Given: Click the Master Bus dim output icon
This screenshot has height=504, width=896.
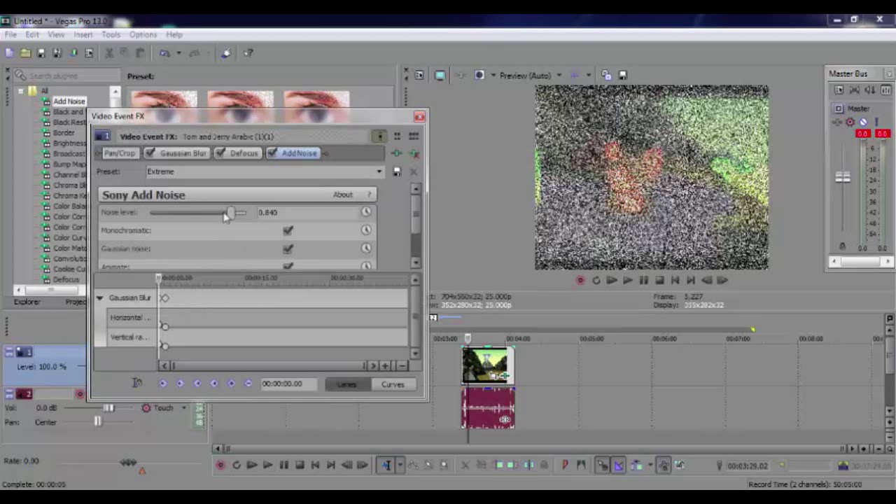Looking at the screenshot, I should click(x=870, y=90).
